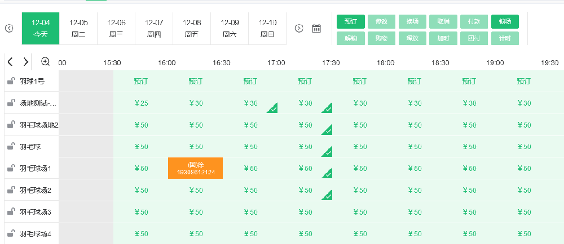Unlock the 羽毛球场地2 court row

coord(11,125)
